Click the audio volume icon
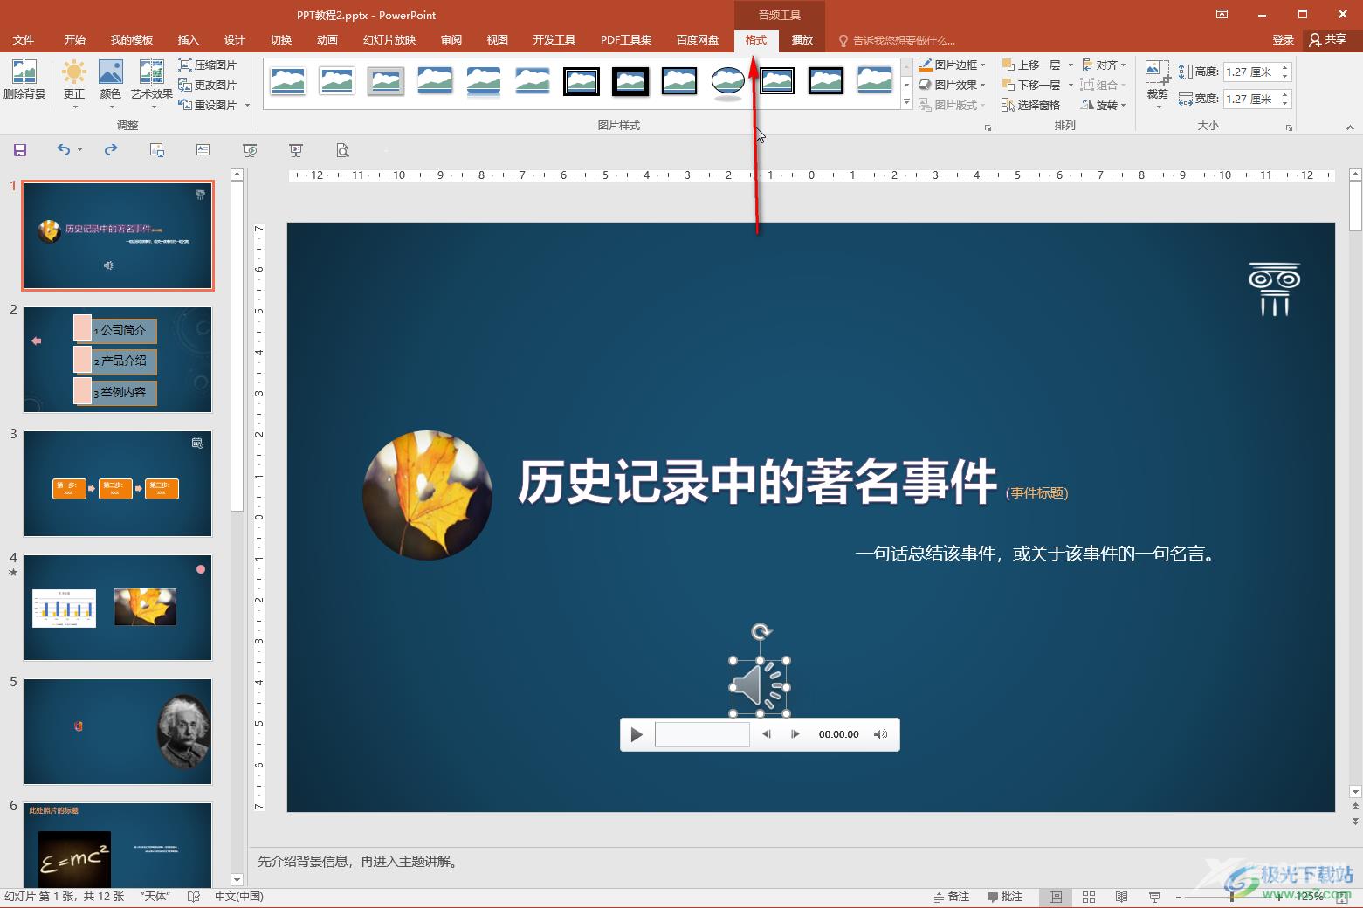This screenshot has width=1363, height=908. tap(880, 734)
